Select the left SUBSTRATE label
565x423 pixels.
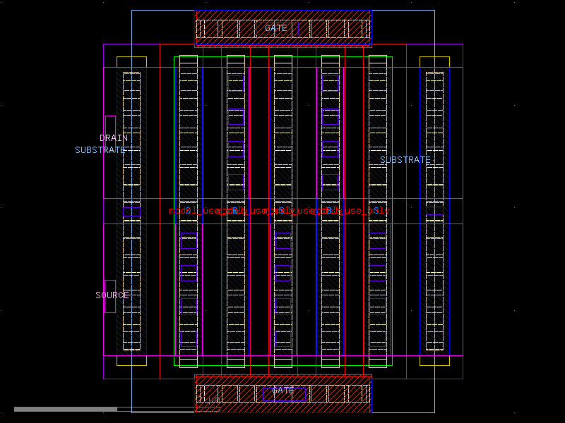click(x=98, y=149)
